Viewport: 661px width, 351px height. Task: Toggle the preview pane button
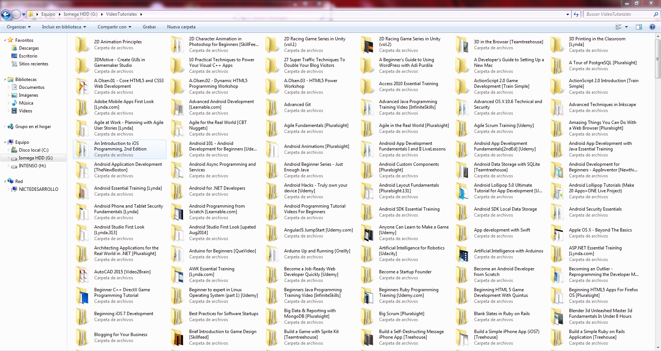[639, 27]
